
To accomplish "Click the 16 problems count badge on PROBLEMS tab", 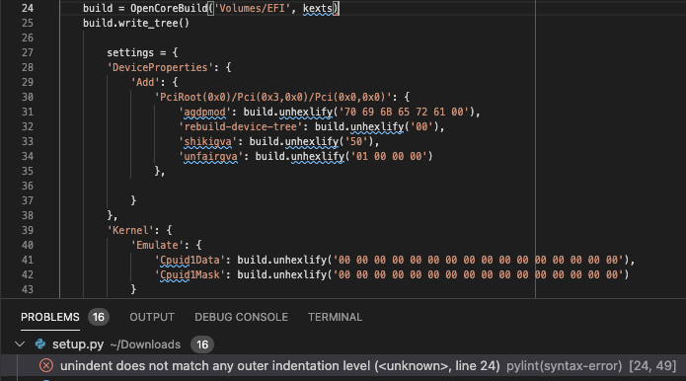I will tap(99, 317).
